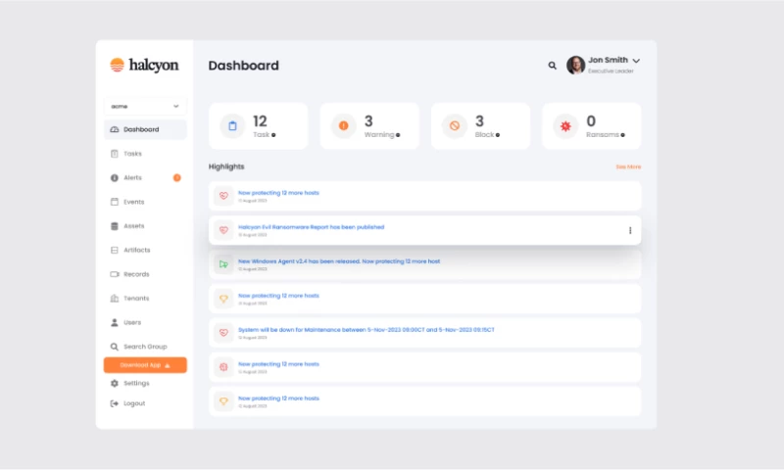Open Tasks in the sidebar

point(132,154)
